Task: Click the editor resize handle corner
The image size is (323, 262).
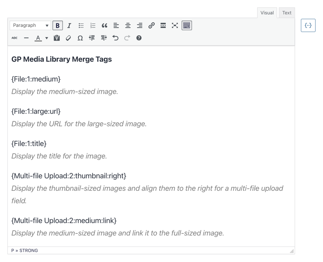Action: point(292,251)
